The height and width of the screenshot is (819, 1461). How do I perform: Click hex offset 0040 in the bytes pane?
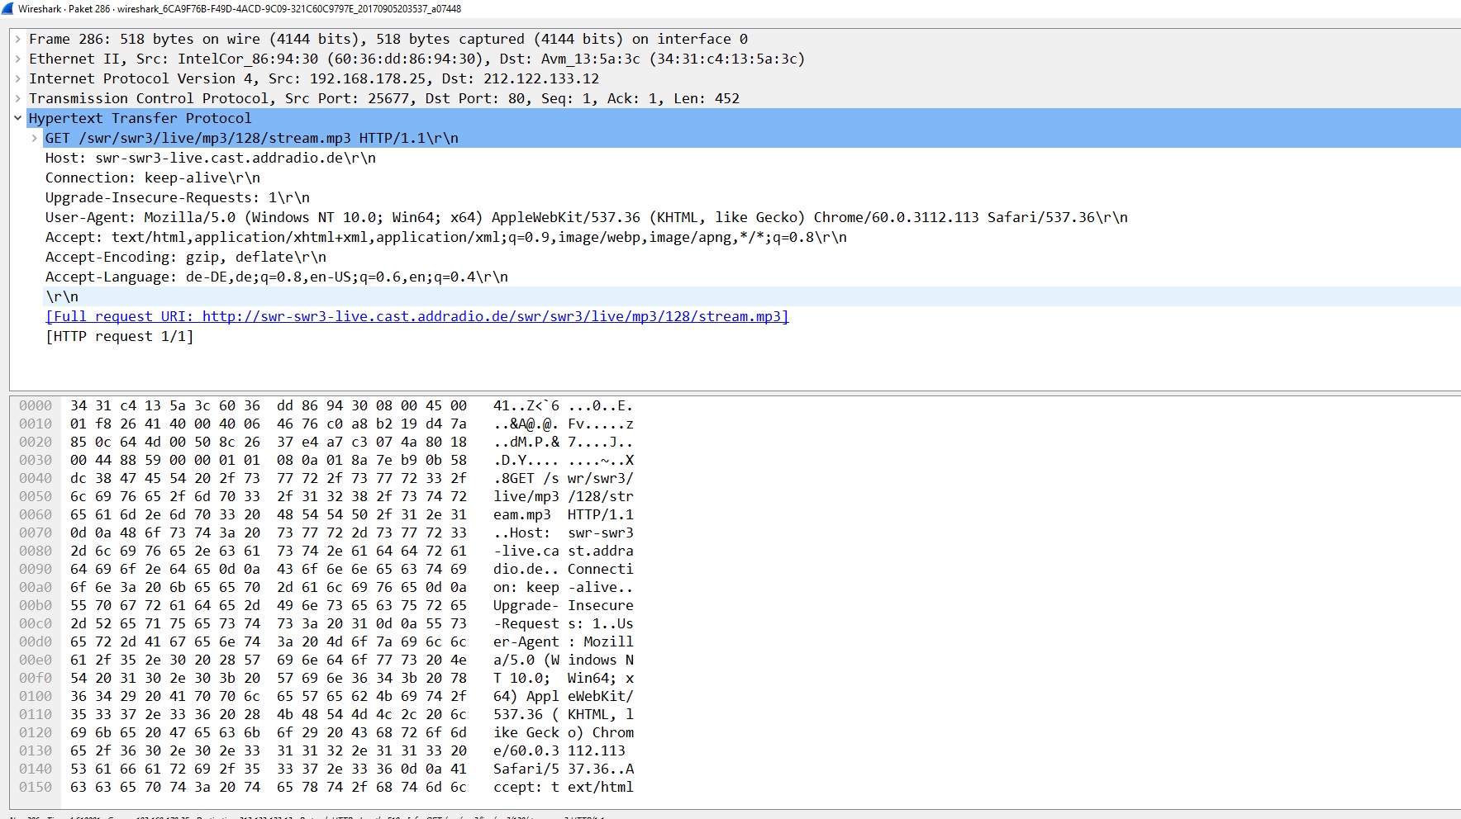pyautogui.click(x=36, y=478)
